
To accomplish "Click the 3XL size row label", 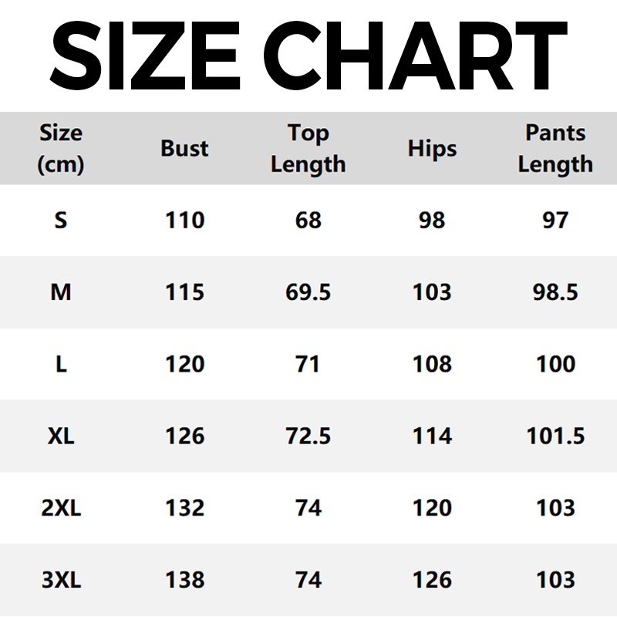I will point(61,580).
